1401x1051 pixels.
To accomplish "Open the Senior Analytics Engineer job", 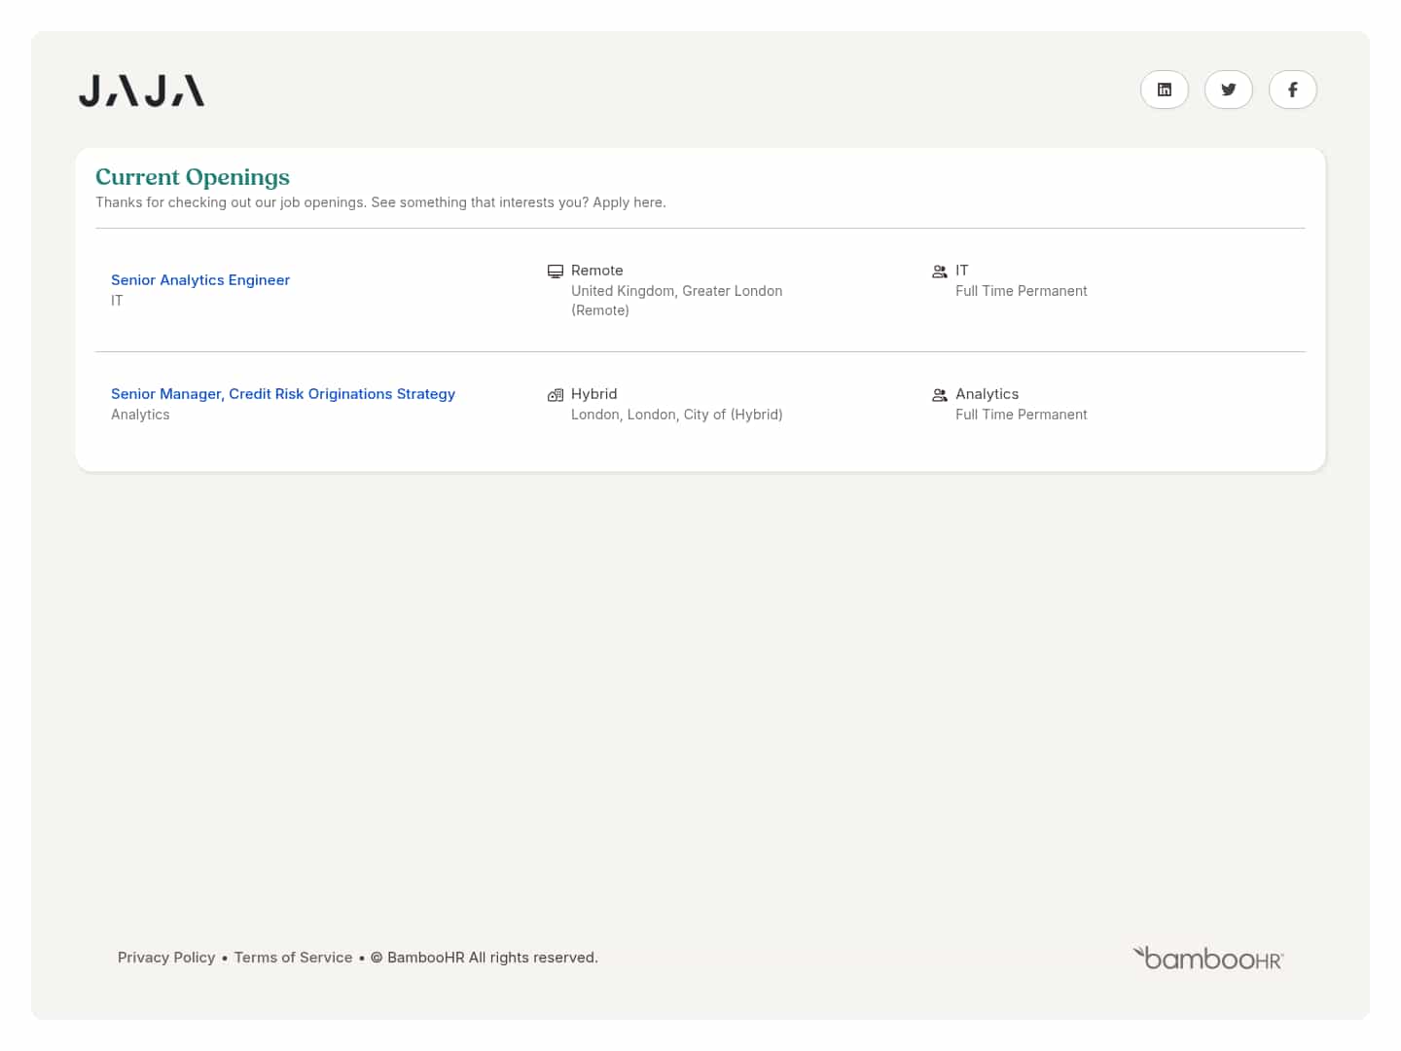I will point(200,280).
